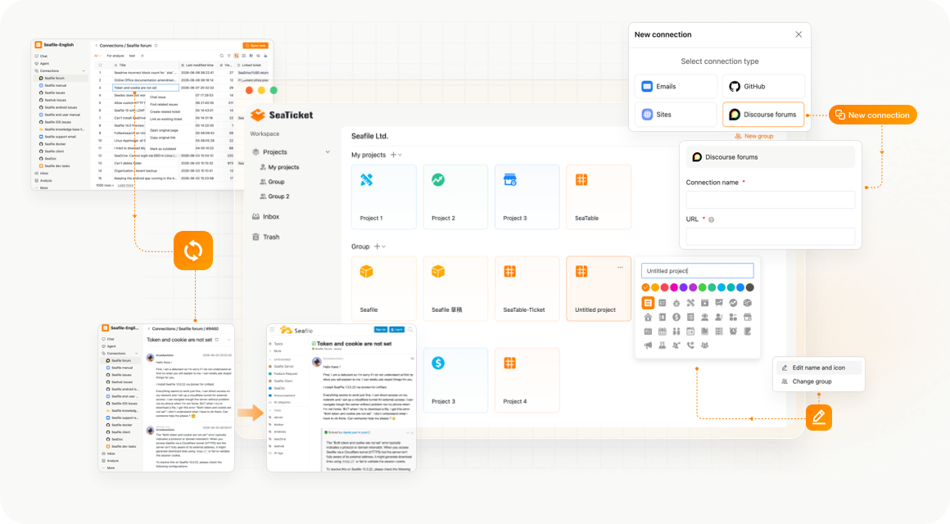
Task: Pick the 3D cube icon in the icon picker
Action: [x=748, y=303]
